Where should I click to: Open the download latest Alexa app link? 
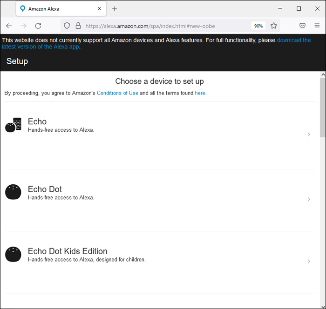coord(156,43)
